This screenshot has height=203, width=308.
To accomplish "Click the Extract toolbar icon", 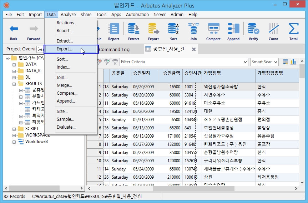I will pyautogui.click(x=133, y=29).
